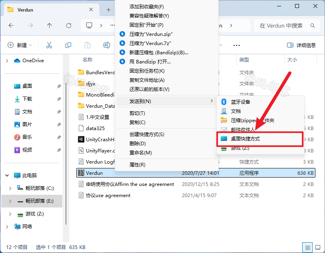Expand the 网络 tree node

pos(7,227)
